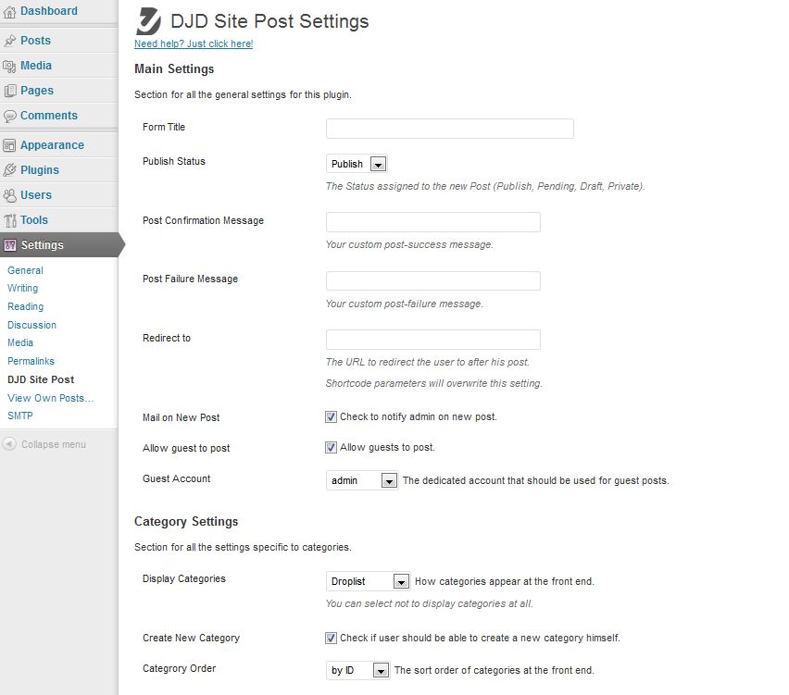Open the Need help? Just click here link
This screenshot has height=695, width=789.
coord(194,43)
